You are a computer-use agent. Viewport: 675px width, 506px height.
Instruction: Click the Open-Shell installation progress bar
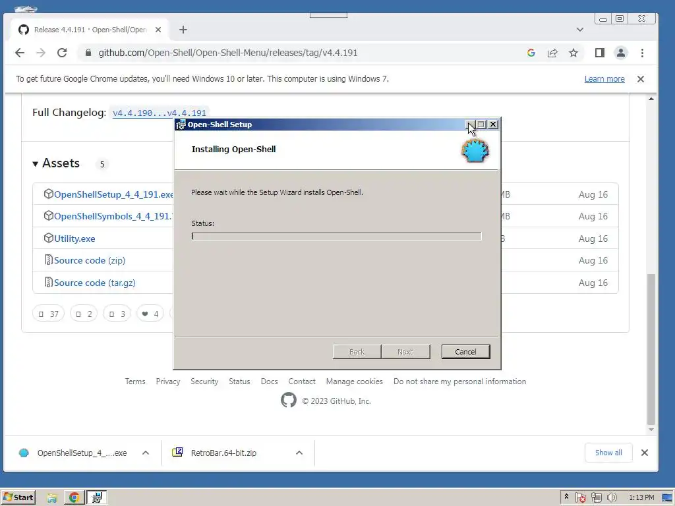coord(336,236)
